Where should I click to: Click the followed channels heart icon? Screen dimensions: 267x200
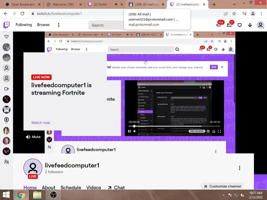tap(7, 36)
